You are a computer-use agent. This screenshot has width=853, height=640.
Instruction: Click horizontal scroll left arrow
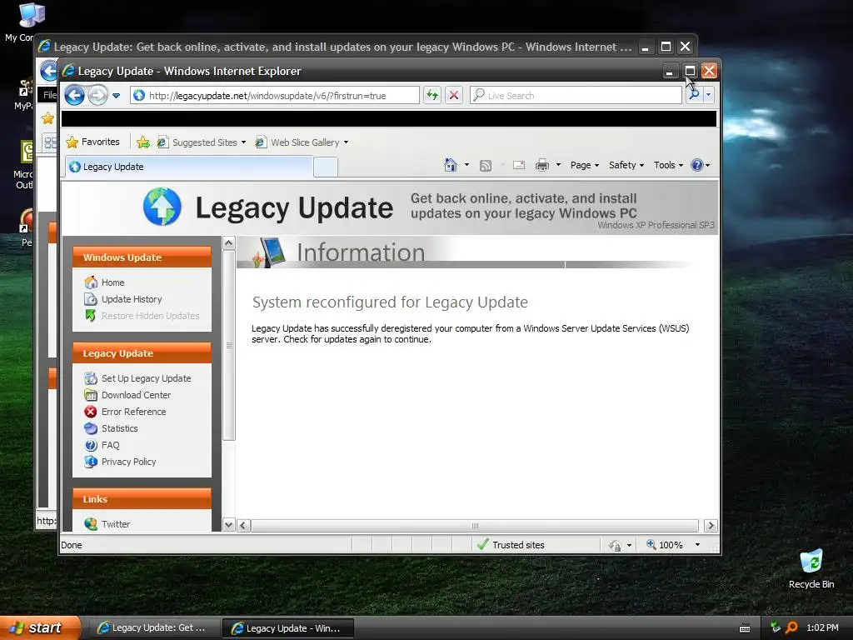(243, 526)
